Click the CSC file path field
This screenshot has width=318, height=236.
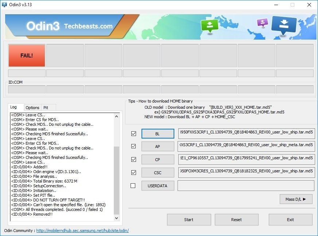click(247, 173)
